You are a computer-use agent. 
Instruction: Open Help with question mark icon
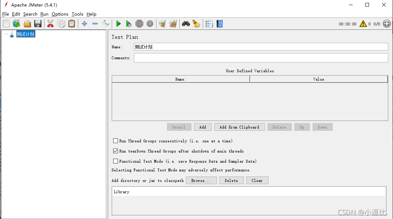click(219, 24)
